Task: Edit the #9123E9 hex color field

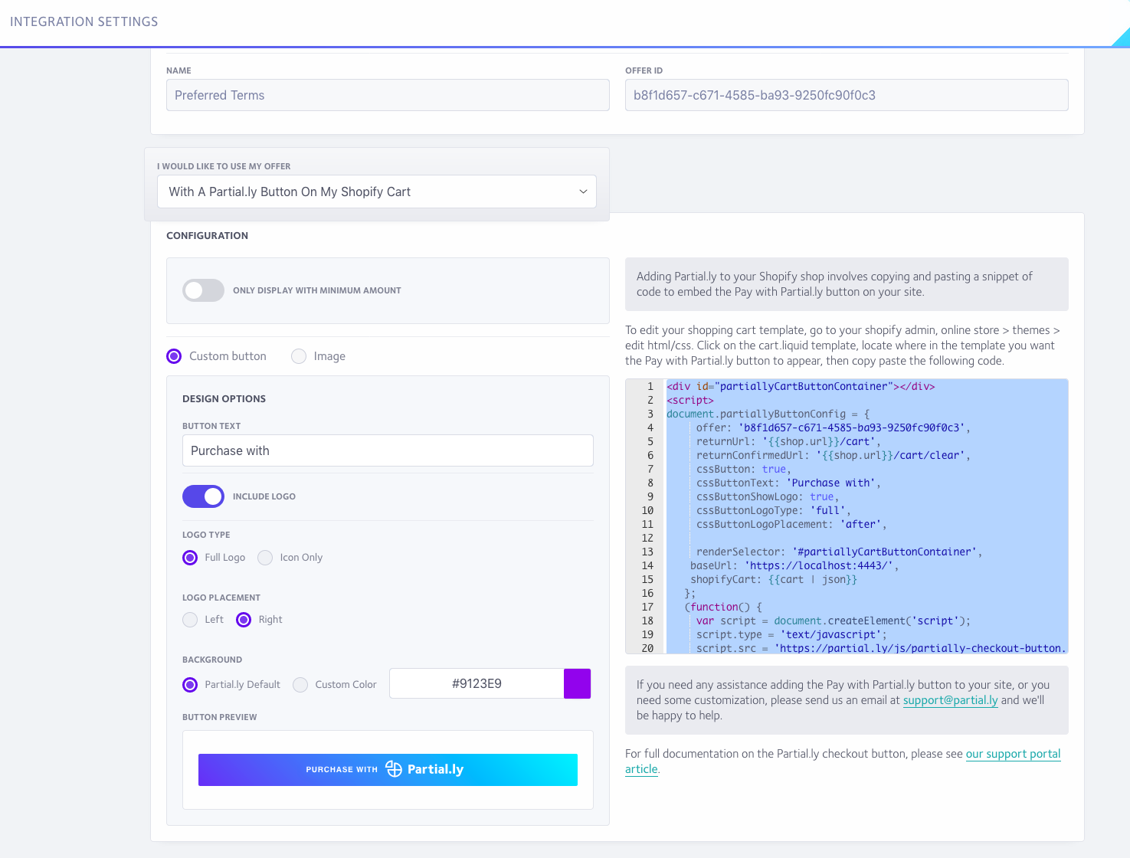Action: (477, 683)
